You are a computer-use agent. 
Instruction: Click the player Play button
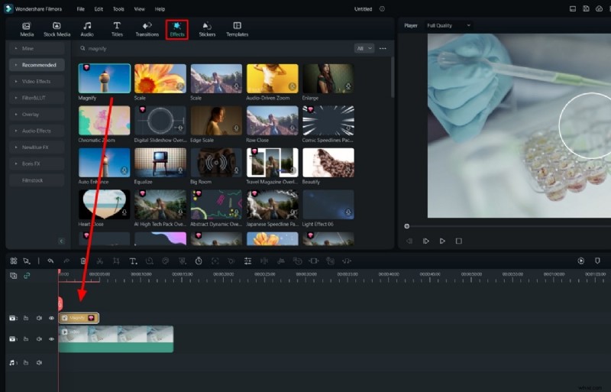(x=442, y=241)
